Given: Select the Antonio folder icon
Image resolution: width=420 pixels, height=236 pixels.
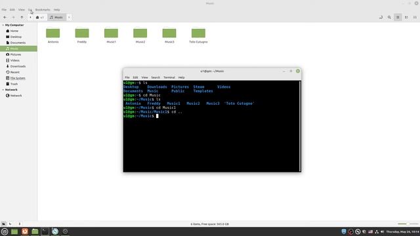Looking at the screenshot, I should pyautogui.click(x=52, y=33).
